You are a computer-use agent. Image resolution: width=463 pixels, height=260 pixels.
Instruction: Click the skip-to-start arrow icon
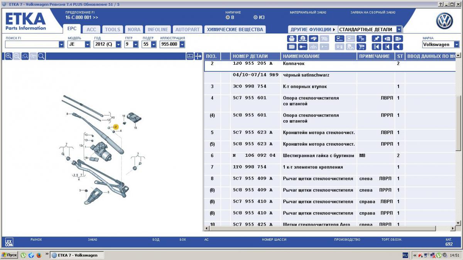coord(387,47)
